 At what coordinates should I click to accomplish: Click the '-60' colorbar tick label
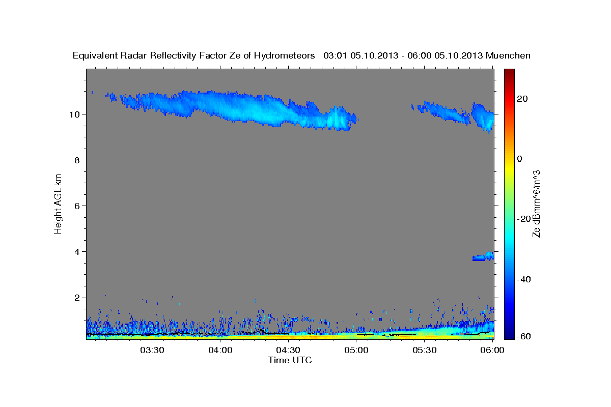[x=524, y=336]
